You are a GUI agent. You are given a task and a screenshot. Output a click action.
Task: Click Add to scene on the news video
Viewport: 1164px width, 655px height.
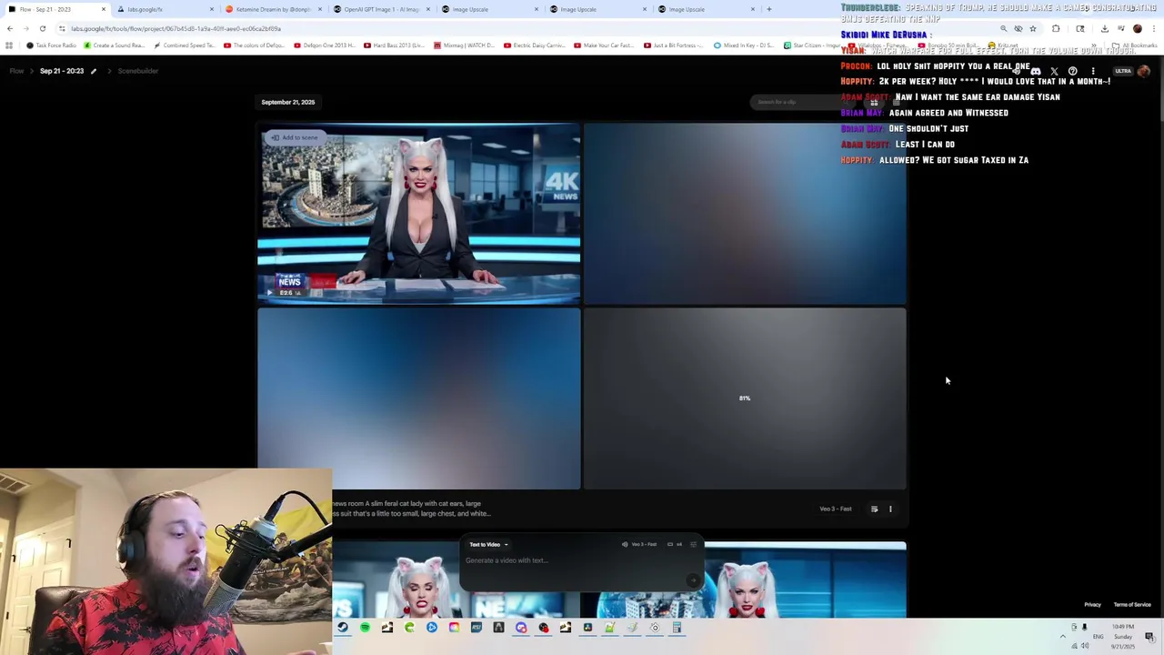click(x=294, y=137)
